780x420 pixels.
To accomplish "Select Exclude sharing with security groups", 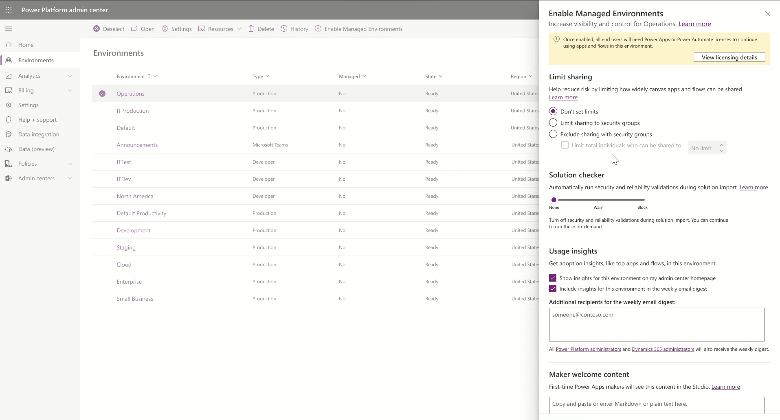I will click(x=553, y=134).
